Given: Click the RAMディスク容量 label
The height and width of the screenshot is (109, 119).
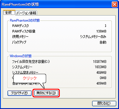Looking at the screenshot, I should pyautogui.click(x=24, y=31).
